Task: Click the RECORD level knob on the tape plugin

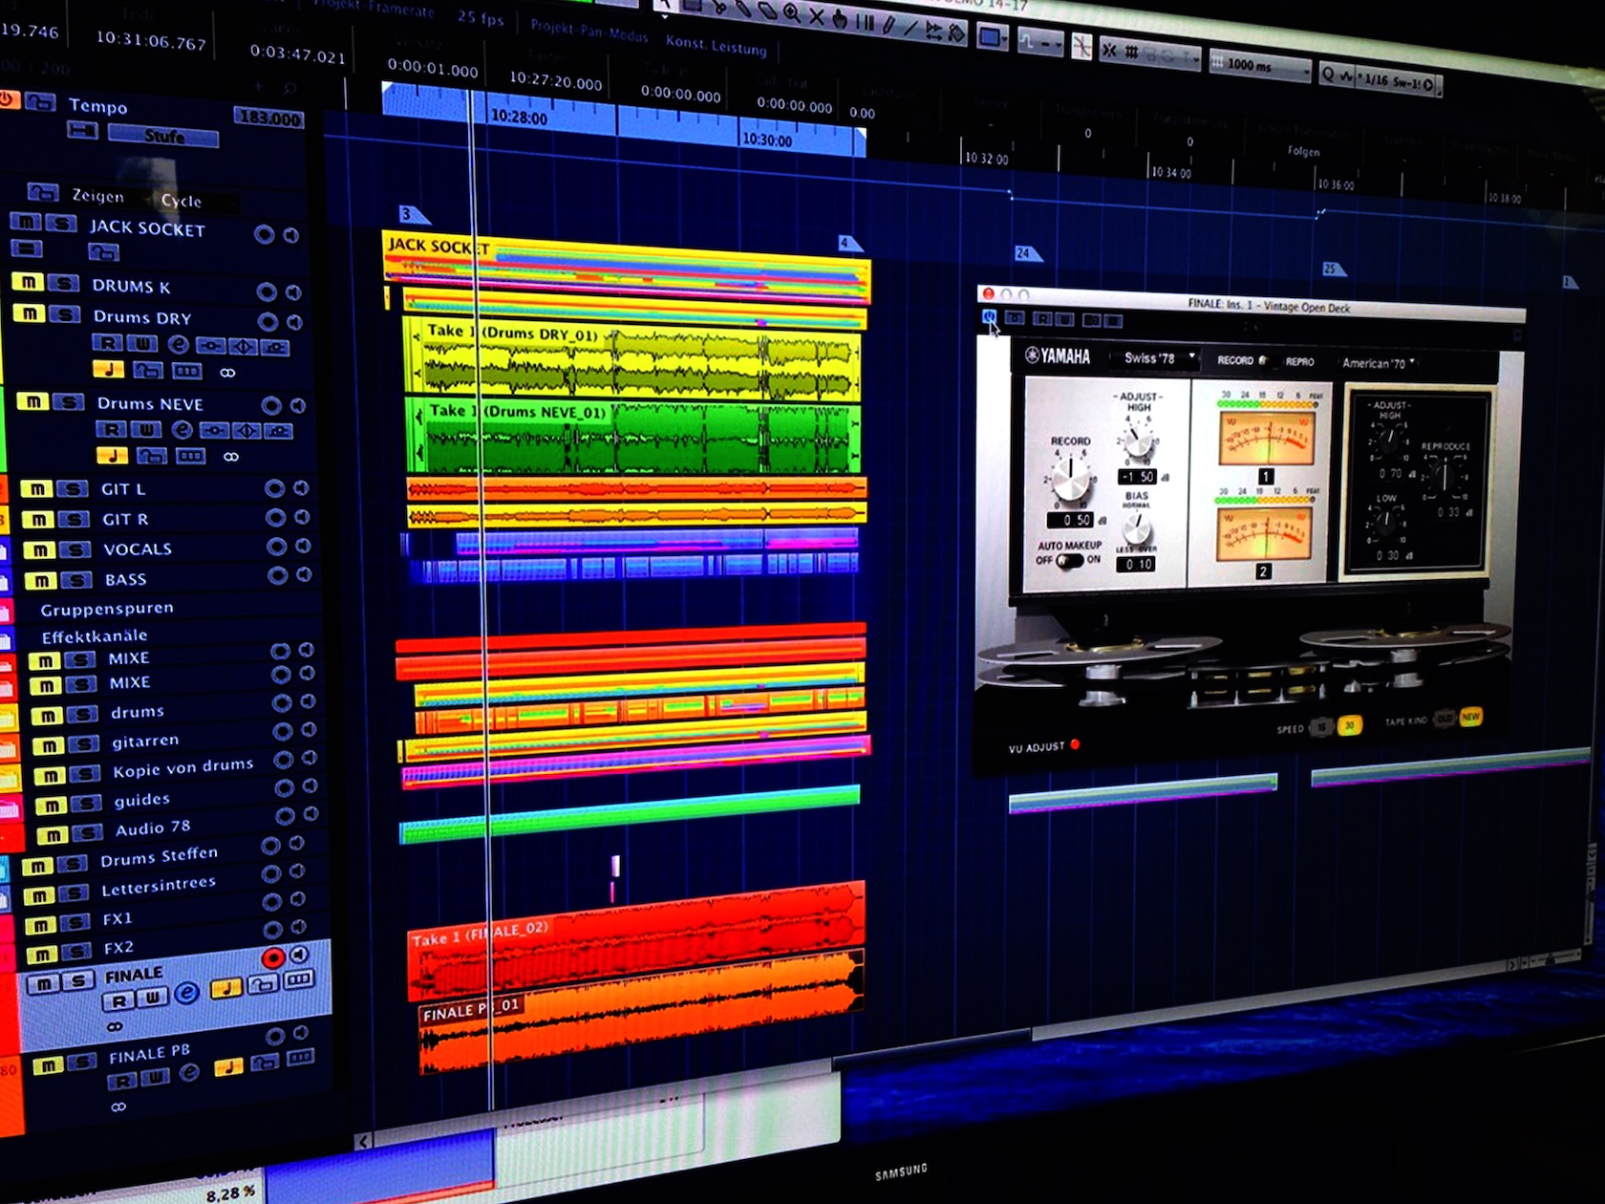Action: click(x=1070, y=479)
